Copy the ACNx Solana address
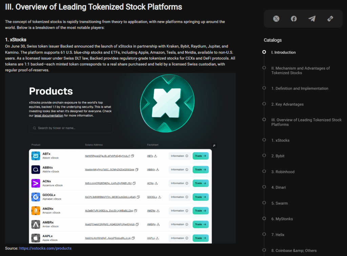347x256 pixels. tap(134, 183)
